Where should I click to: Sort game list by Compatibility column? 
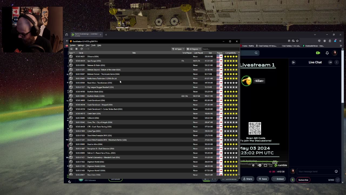coord(231,53)
